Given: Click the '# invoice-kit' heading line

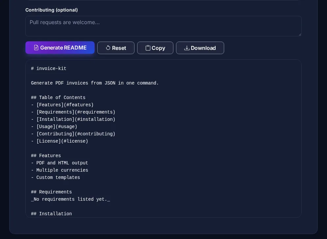Looking at the screenshot, I should [x=48, y=69].
